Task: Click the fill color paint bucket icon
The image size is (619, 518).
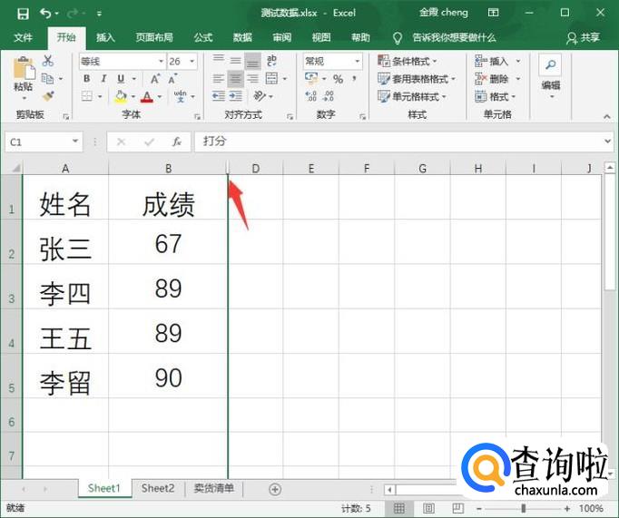Action: click(x=121, y=96)
